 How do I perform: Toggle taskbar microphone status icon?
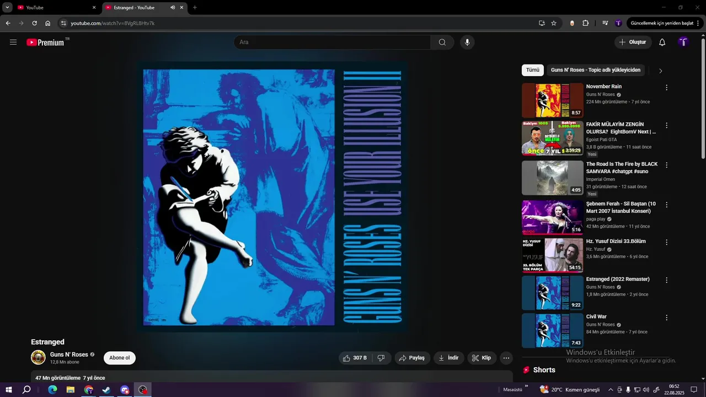tap(628, 390)
